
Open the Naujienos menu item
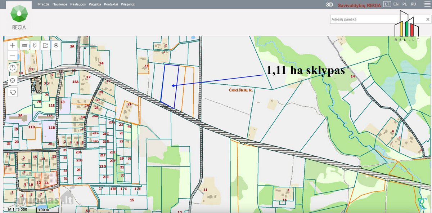point(60,4)
